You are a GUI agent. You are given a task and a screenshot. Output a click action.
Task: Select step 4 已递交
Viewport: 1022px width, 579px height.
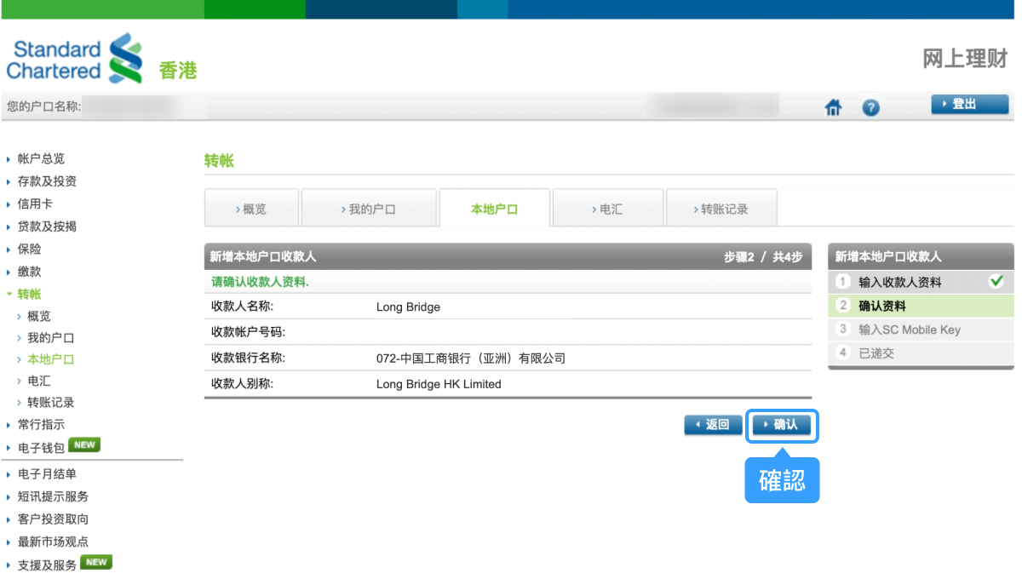pyautogui.click(x=921, y=353)
